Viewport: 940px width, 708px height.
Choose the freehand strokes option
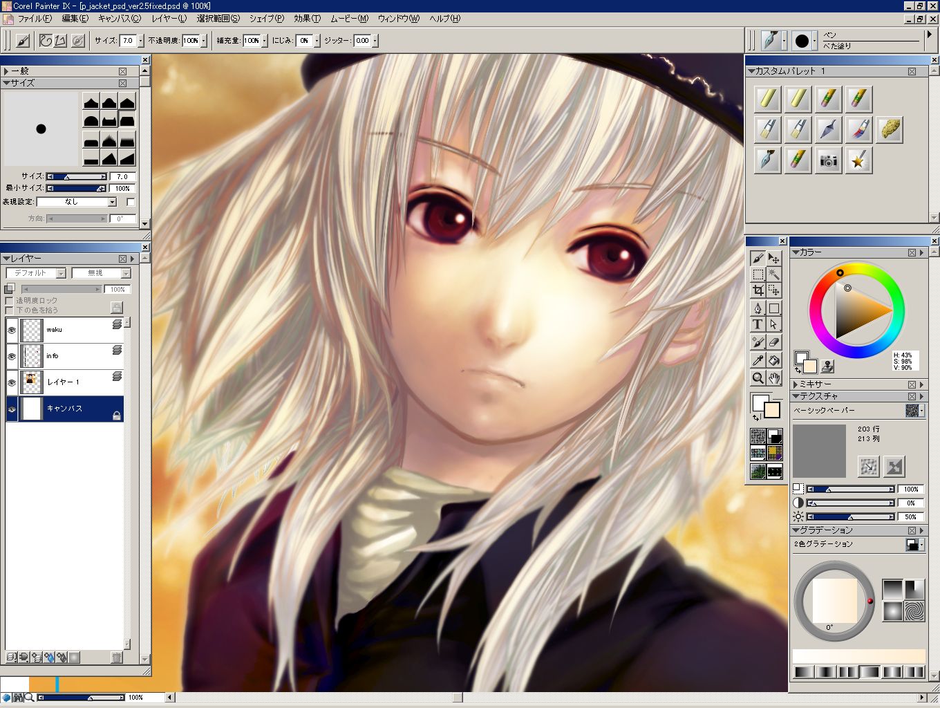pos(46,41)
